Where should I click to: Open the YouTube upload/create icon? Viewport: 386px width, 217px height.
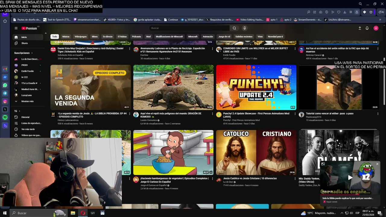[360, 28]
